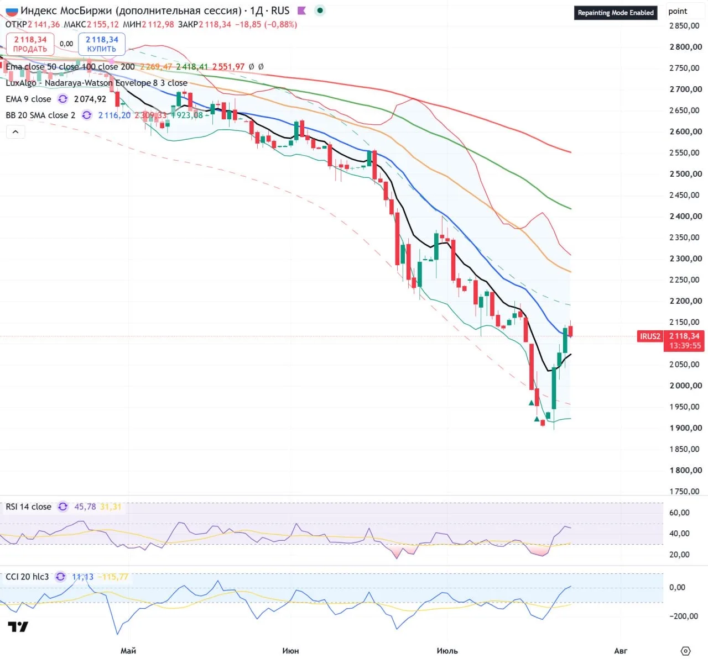This screenshot has height=659, width=708.
Task: Collapse the indicator legend with the chevron
Action: (15, 131)
